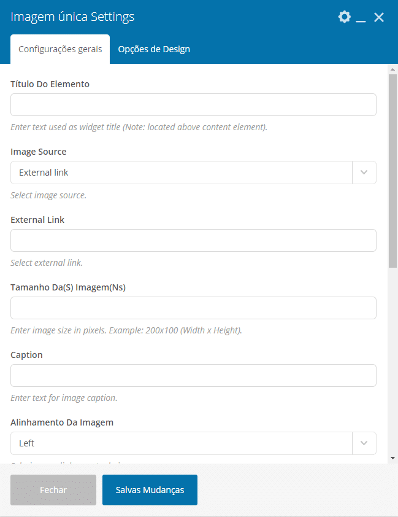Click the vertical scrollbar thumb

392,171
